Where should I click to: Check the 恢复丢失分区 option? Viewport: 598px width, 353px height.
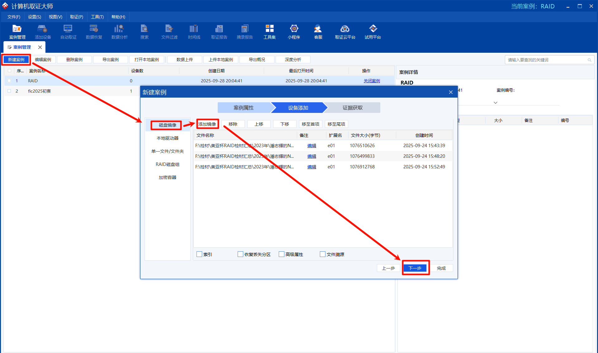point(240,254)
